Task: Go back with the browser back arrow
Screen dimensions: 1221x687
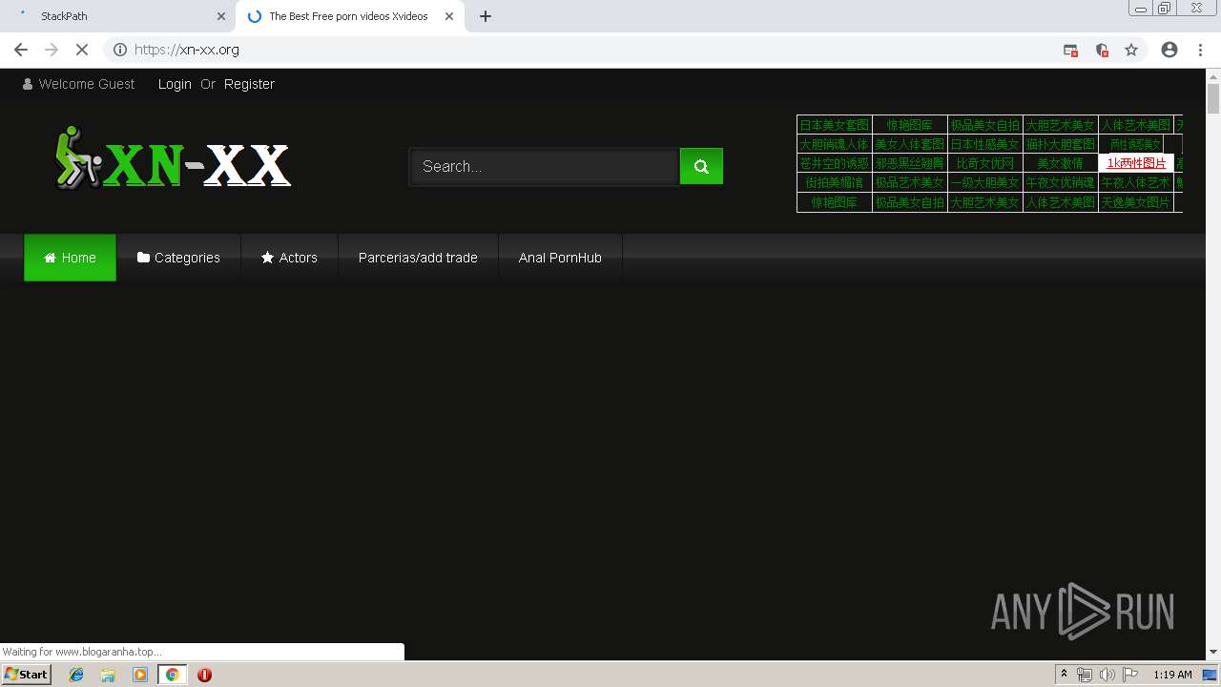Action: coord(21,50)
